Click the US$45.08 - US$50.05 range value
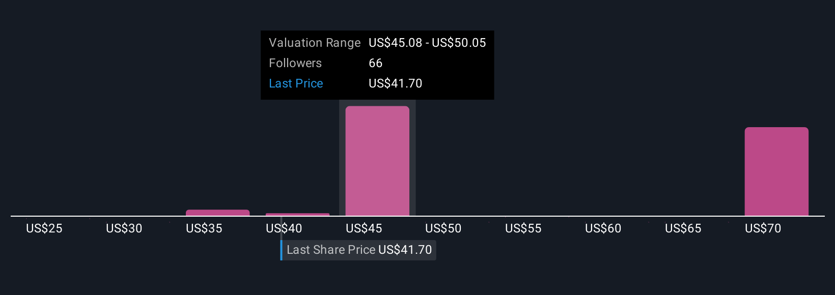The height and width of the screenshot is (295, 835). [x=427, y=43]
